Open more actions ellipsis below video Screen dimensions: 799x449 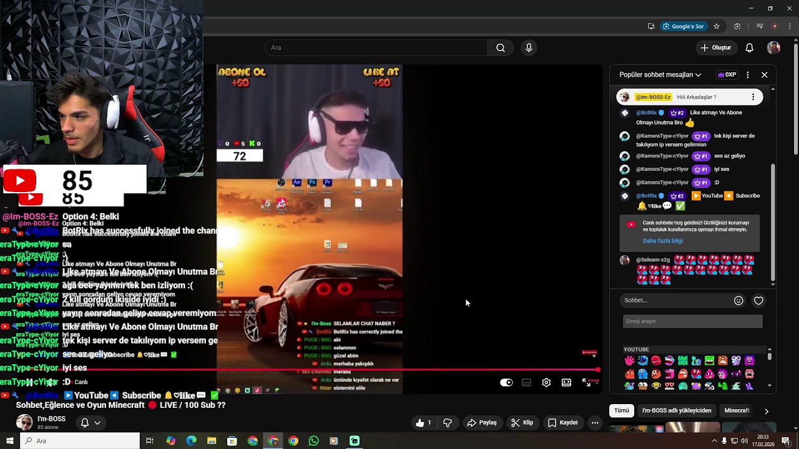[595, 423]
